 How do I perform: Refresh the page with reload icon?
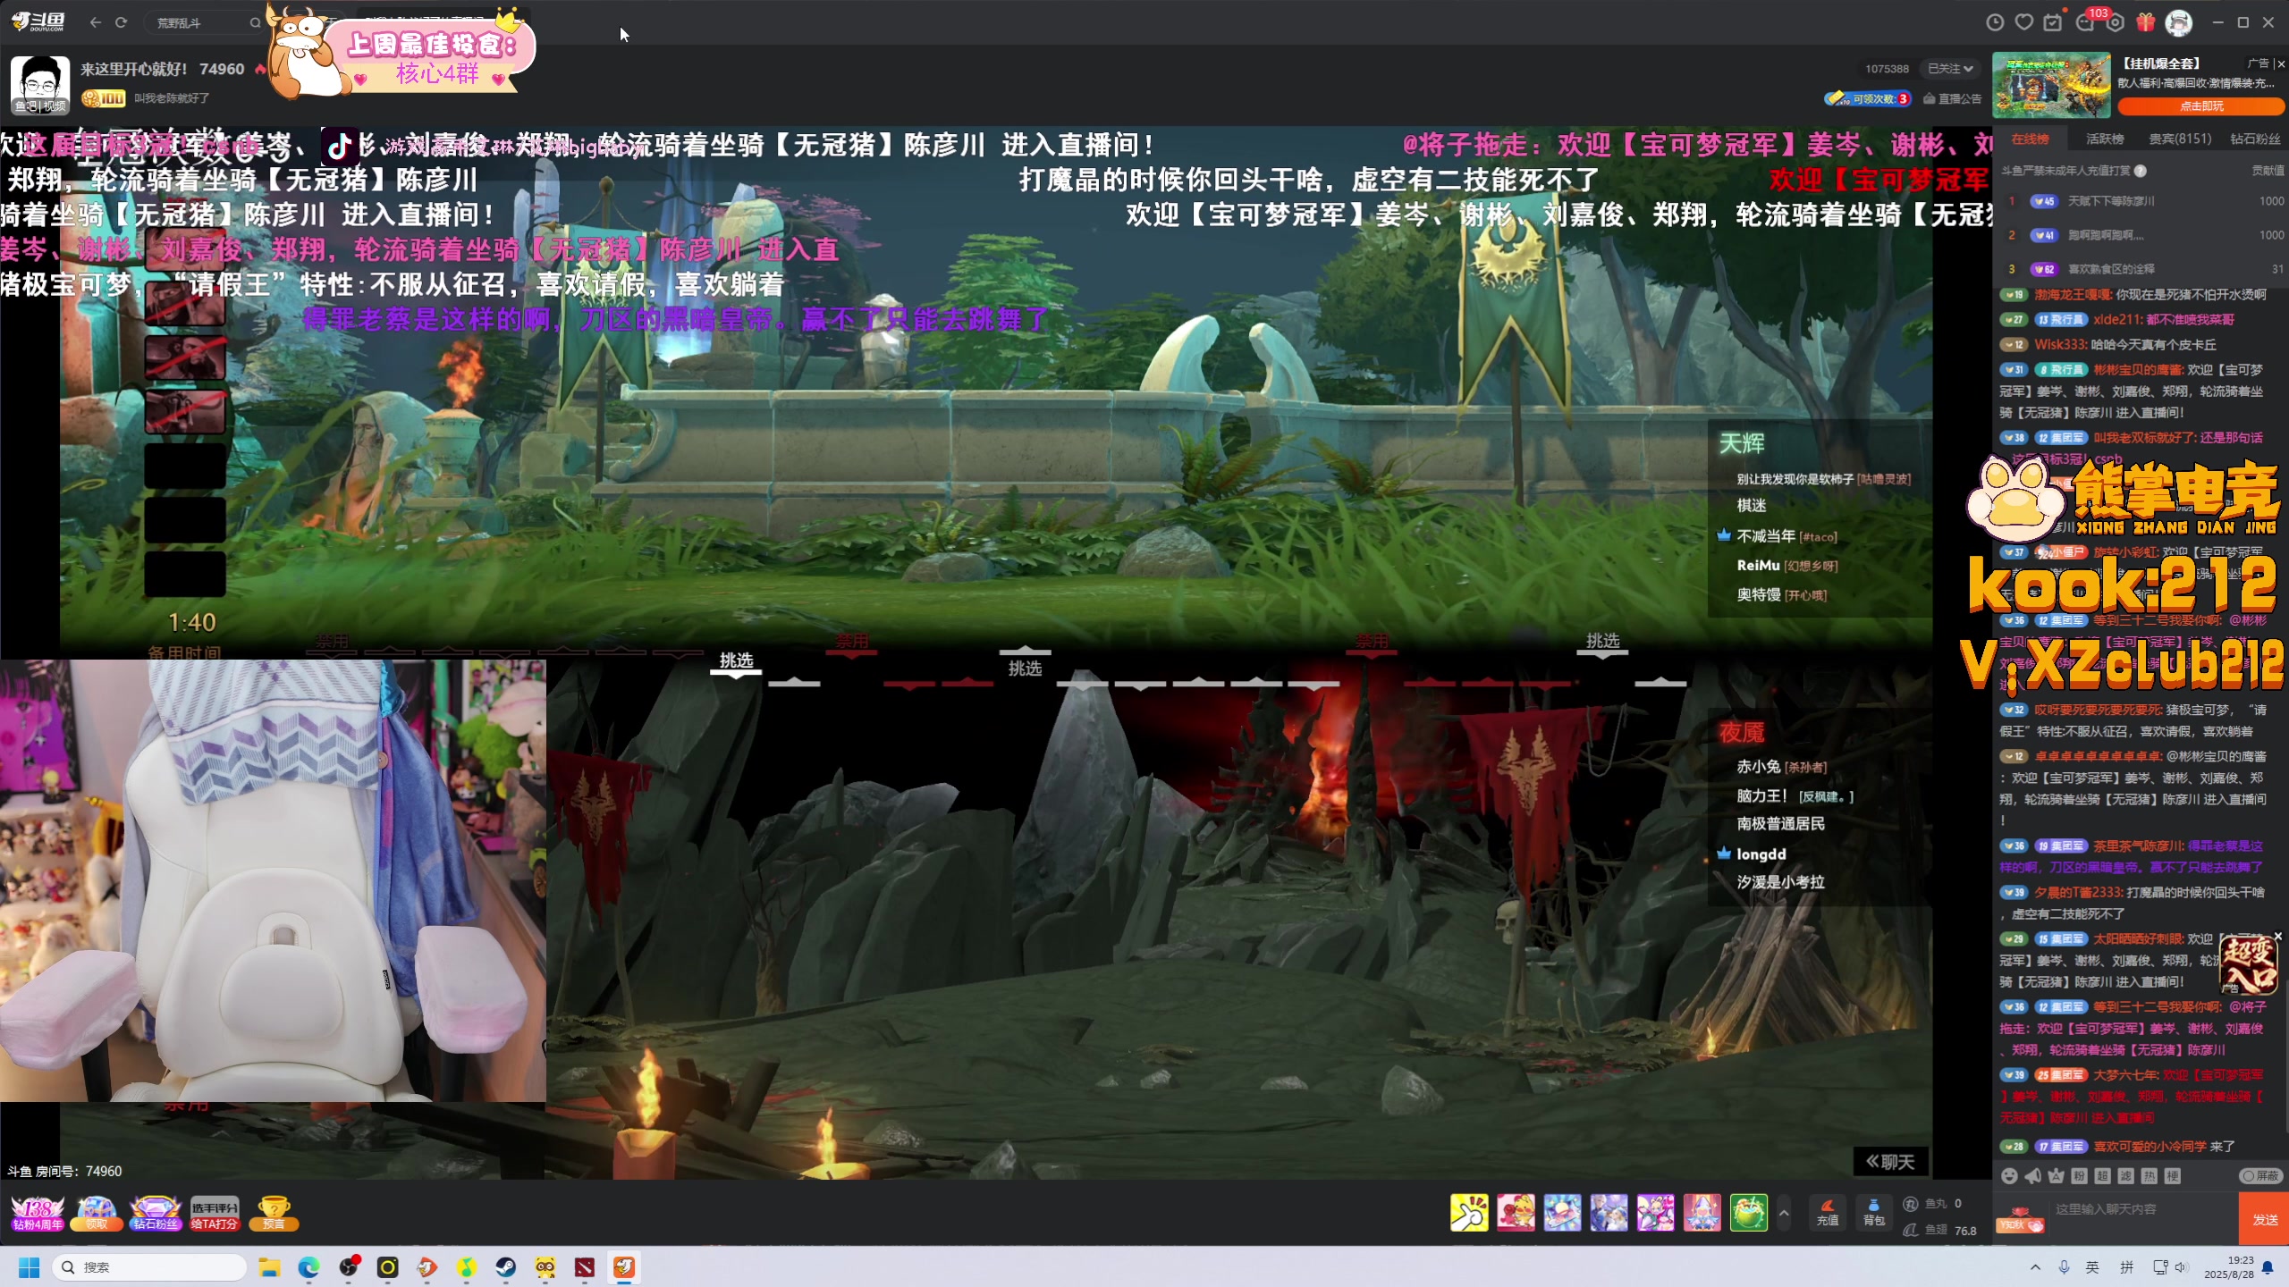tap(121, 22)
